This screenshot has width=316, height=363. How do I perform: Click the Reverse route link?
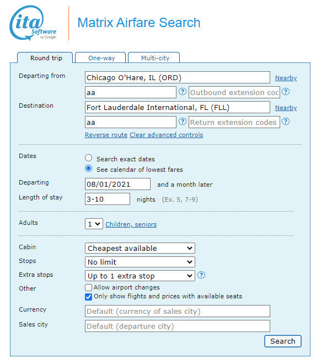coord(106,135)
